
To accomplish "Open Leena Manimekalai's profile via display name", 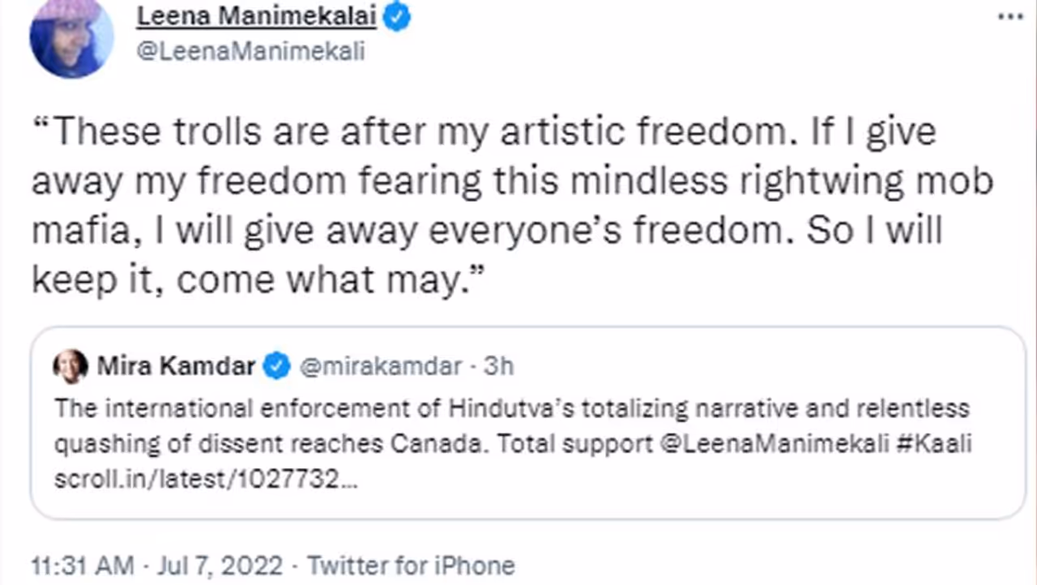I will click(256, 17).
